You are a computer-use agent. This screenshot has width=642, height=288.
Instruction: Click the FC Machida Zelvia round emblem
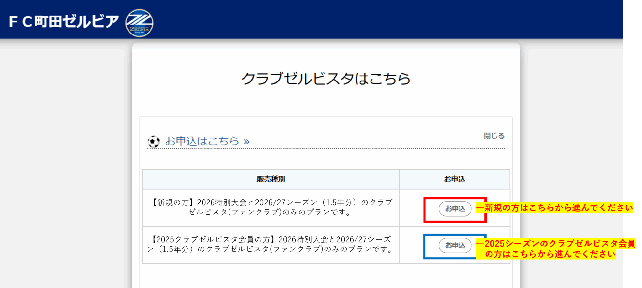(139, 23)
